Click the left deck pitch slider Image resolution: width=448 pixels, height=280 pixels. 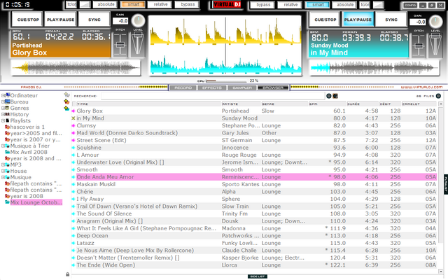point(120,45)
